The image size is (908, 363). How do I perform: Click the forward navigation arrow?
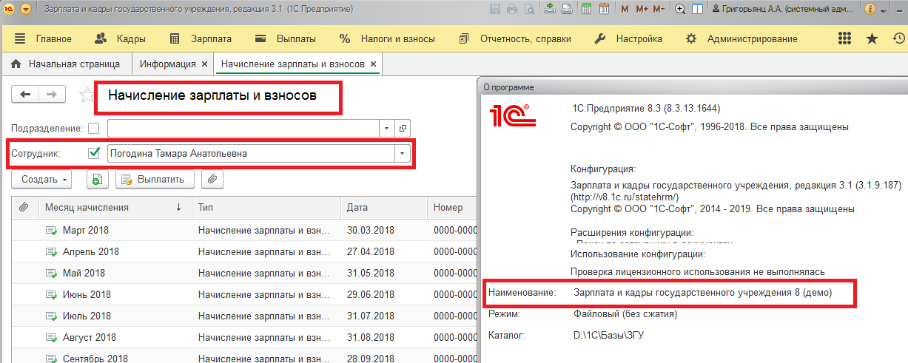click(52, 95)
